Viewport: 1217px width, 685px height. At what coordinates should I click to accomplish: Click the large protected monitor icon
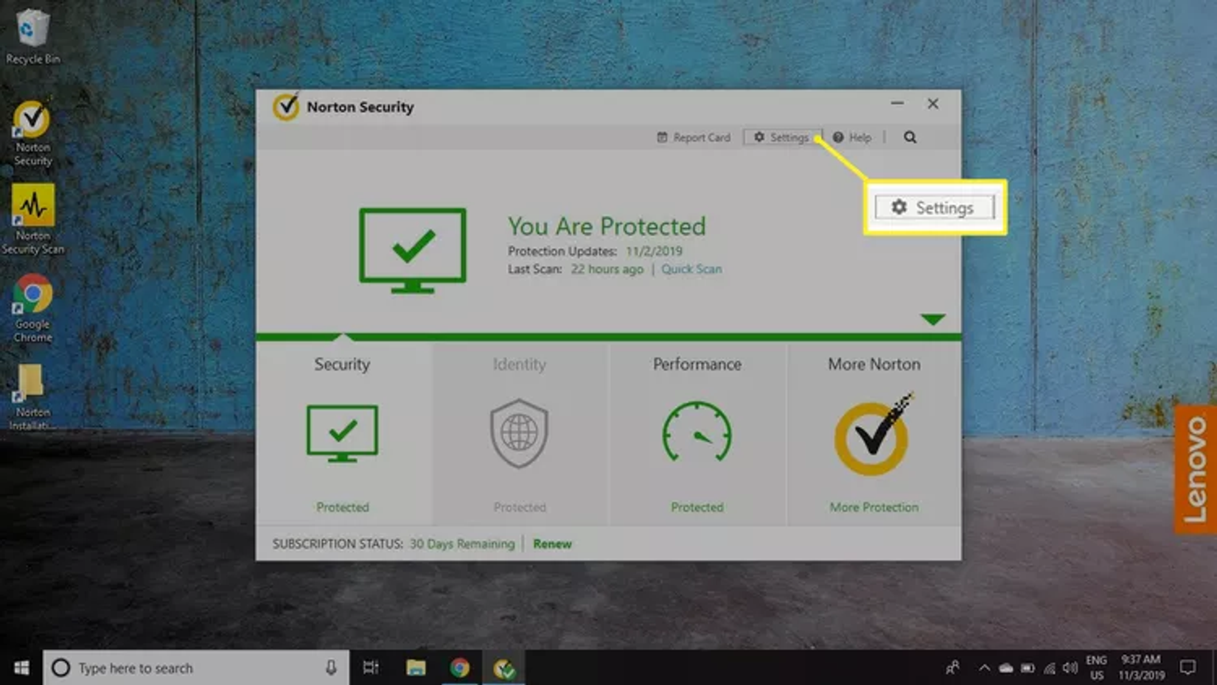click(413, 250)
